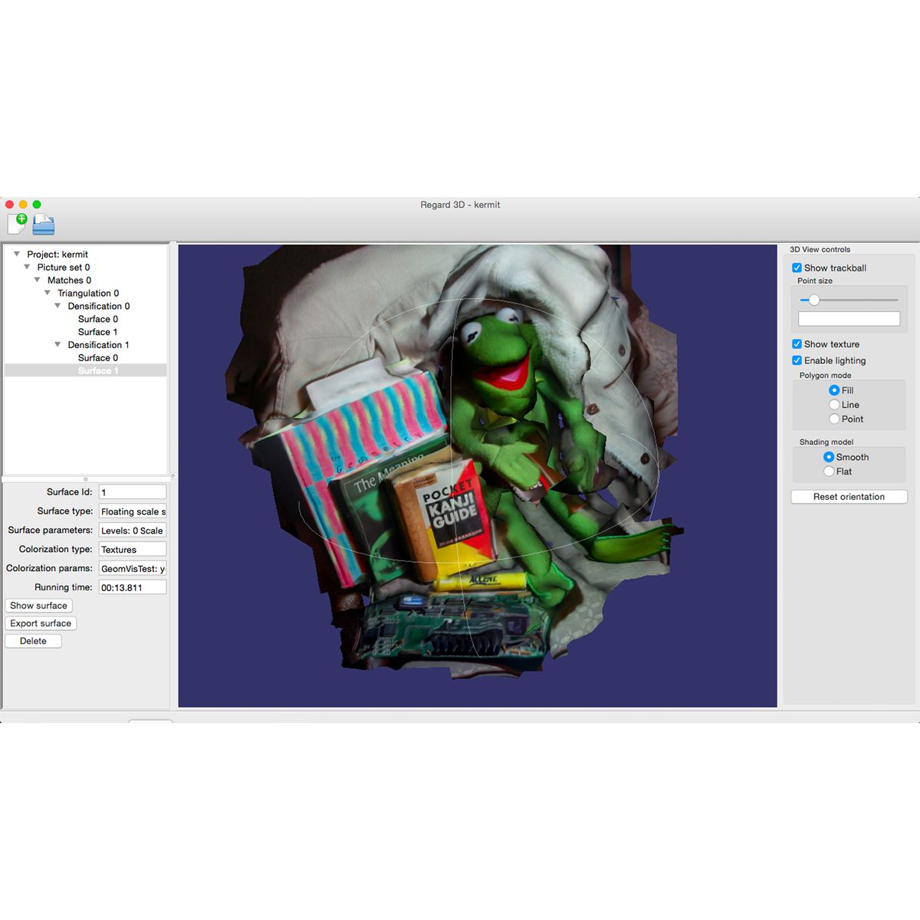
Task: Select Line polygon mode
Action: pyautogui.click(x=834, y=404)
